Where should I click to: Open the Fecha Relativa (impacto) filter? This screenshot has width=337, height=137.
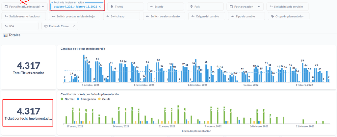(x=24, y=7)
